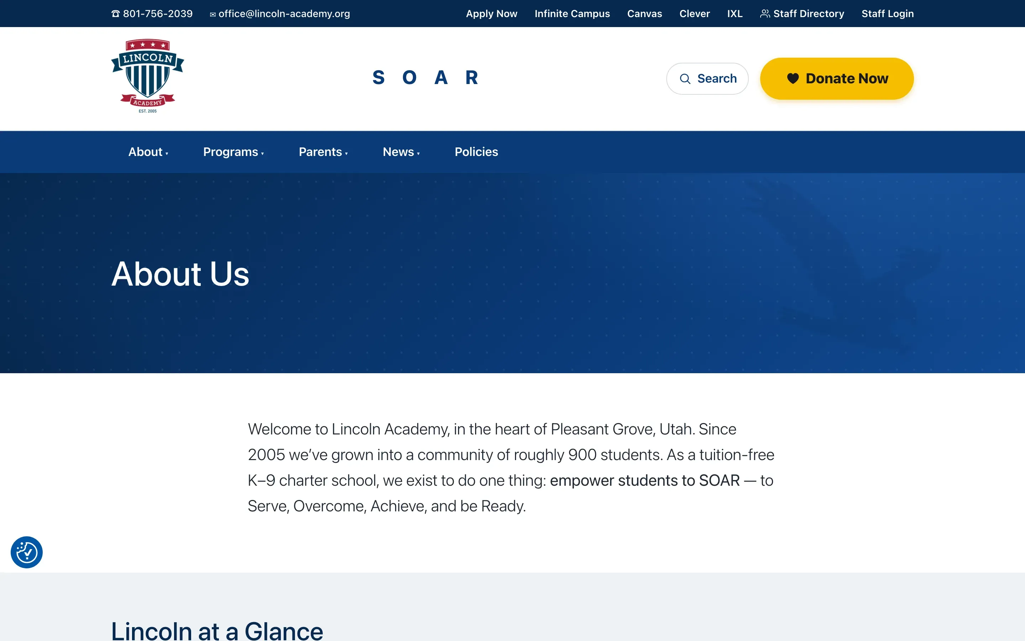Click the envelope icon before the email address
The width and height of the screenshot is (1025, 641).
[212, 14]
